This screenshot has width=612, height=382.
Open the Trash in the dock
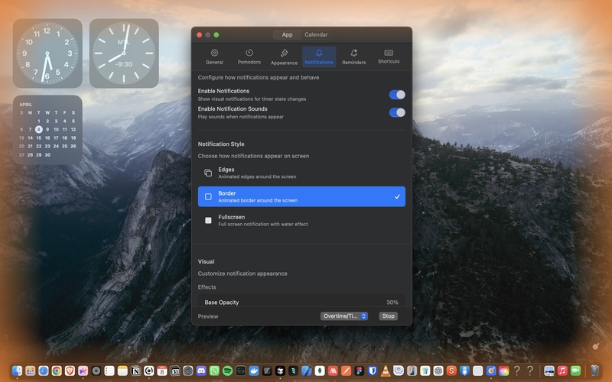click(x=594, y=370)
